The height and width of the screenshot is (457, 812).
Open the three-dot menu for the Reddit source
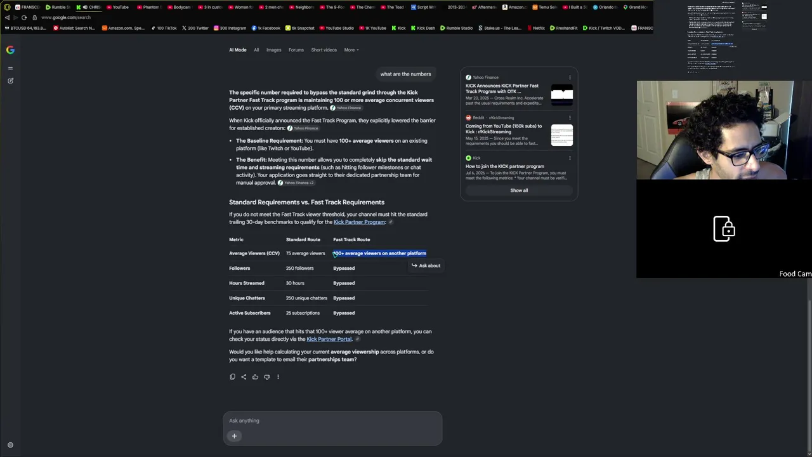570,117
